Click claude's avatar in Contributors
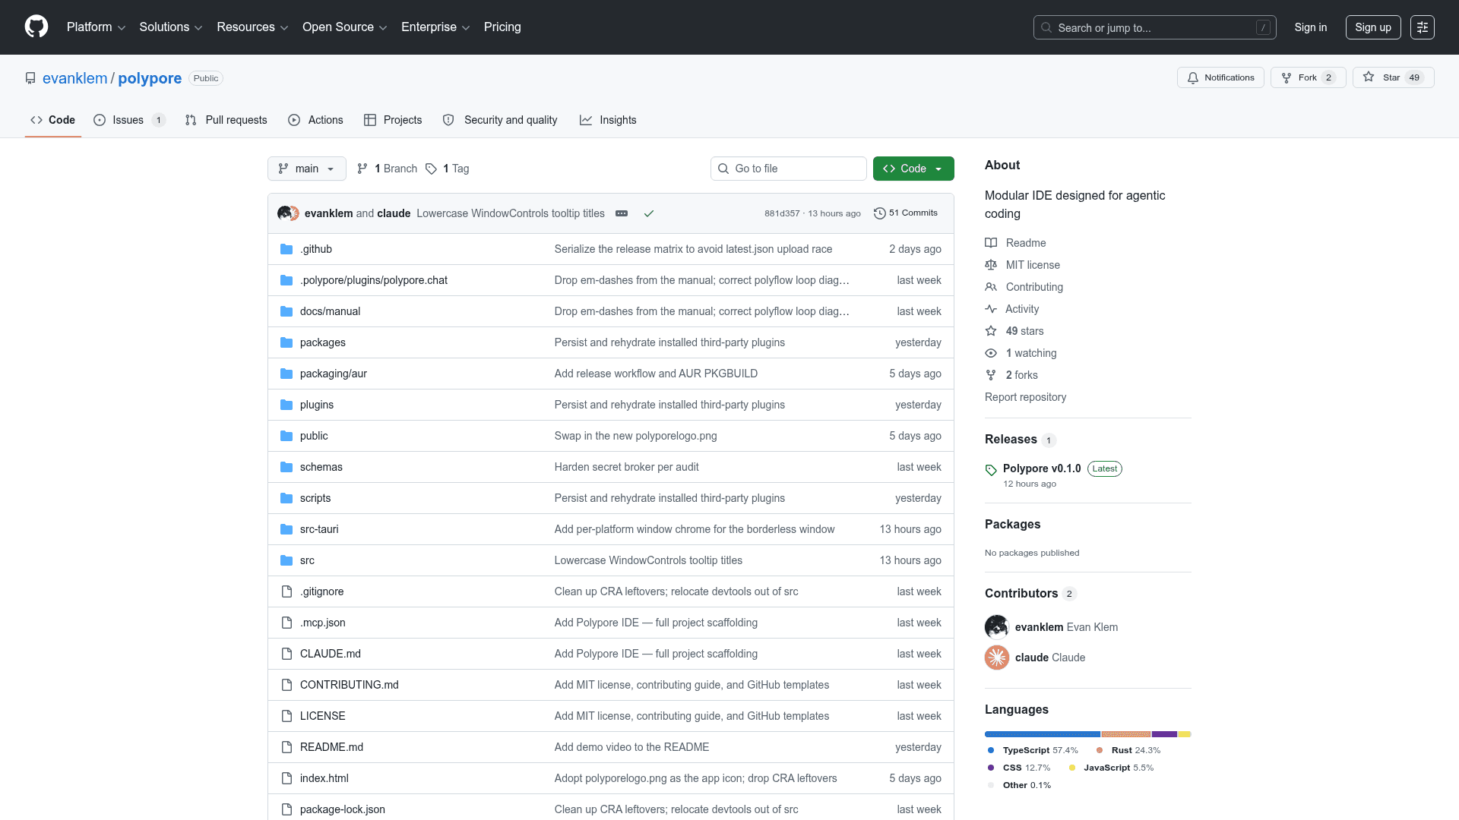Image resolution: width=1459 pixels, height=820 pixels. pyautogui.click(x=997, y=658)
